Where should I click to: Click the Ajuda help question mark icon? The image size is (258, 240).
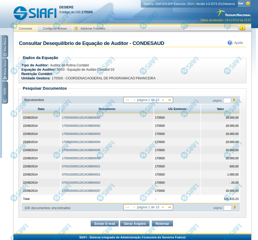coord(230,43)
